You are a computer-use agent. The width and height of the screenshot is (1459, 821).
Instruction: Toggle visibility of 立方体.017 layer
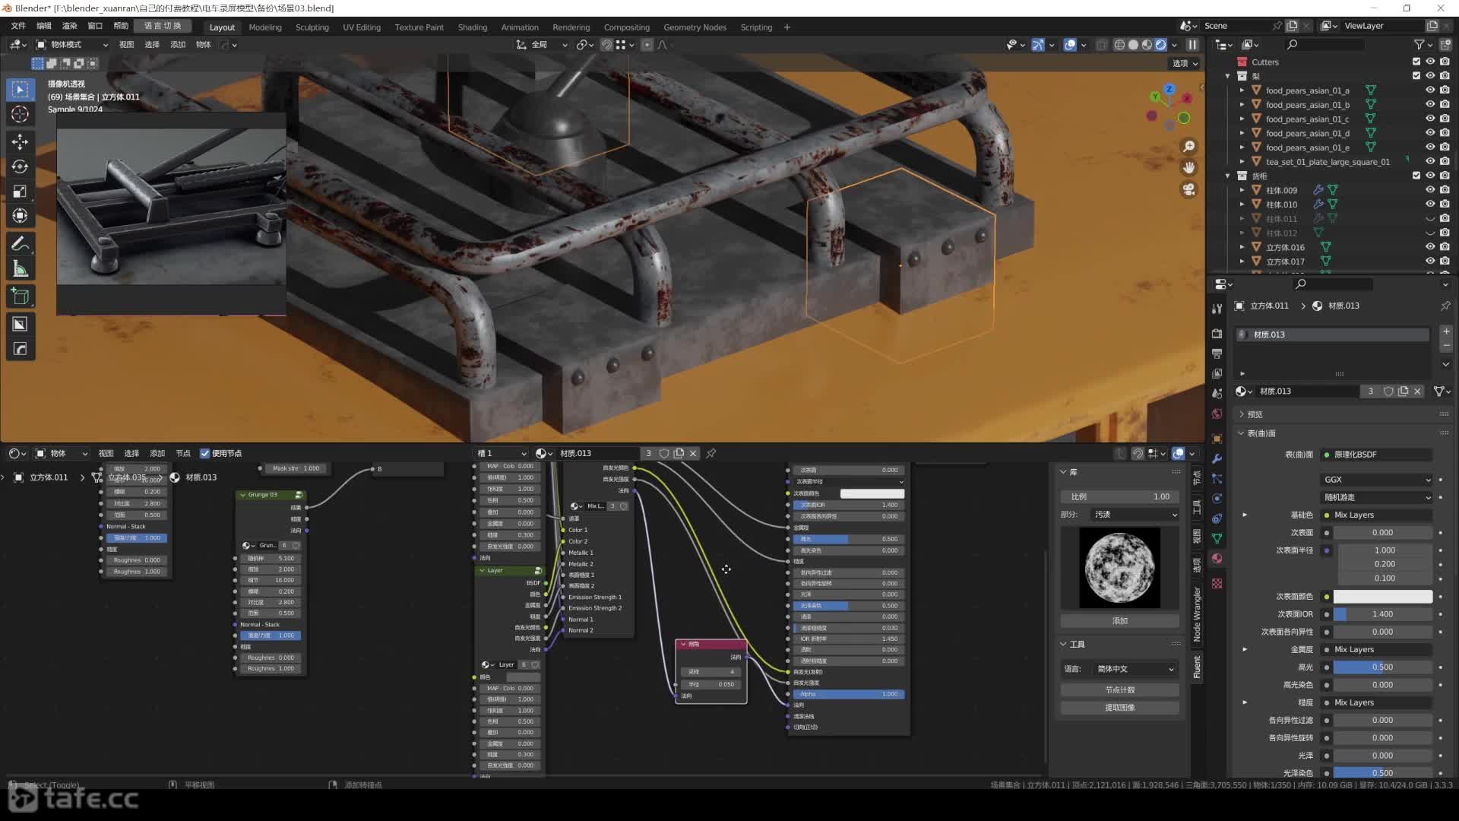(1424, 261)
